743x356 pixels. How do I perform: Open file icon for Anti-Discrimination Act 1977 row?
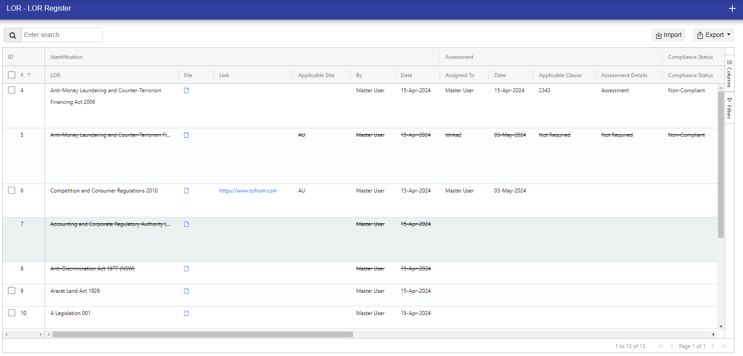tap(186, 269)
